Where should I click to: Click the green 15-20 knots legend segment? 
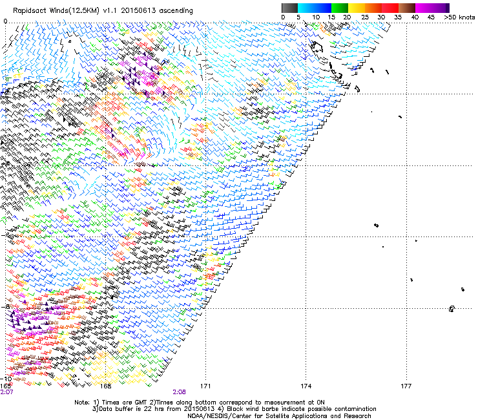pos(340,8)
